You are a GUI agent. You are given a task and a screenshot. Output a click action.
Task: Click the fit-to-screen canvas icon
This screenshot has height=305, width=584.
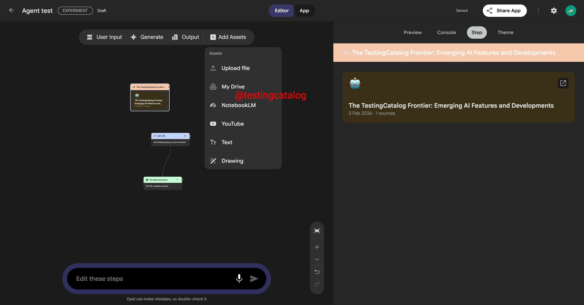tap(317, 231)
